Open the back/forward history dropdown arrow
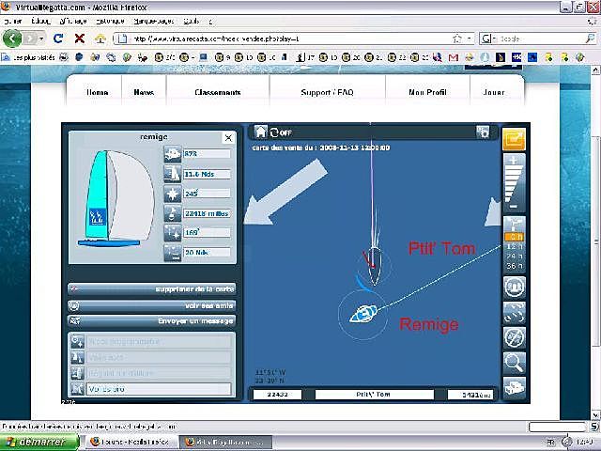 (41, 39)
